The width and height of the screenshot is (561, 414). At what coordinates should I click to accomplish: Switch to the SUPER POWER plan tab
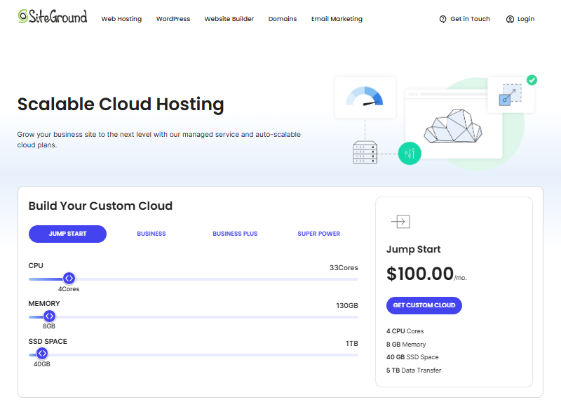click(318, 234)
